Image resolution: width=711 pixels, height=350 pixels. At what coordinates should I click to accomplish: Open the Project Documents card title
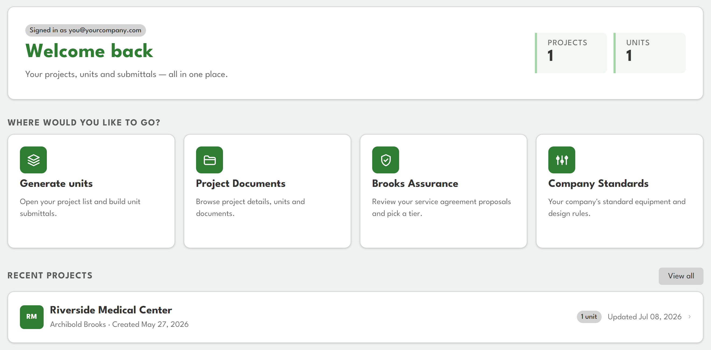(x=241, y=184)
